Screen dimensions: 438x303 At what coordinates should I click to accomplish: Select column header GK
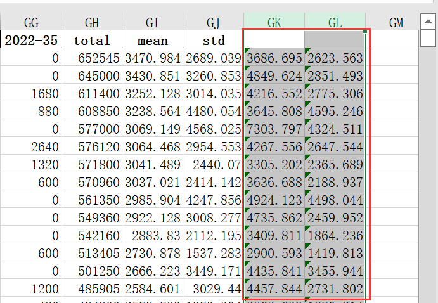point(274,22)
